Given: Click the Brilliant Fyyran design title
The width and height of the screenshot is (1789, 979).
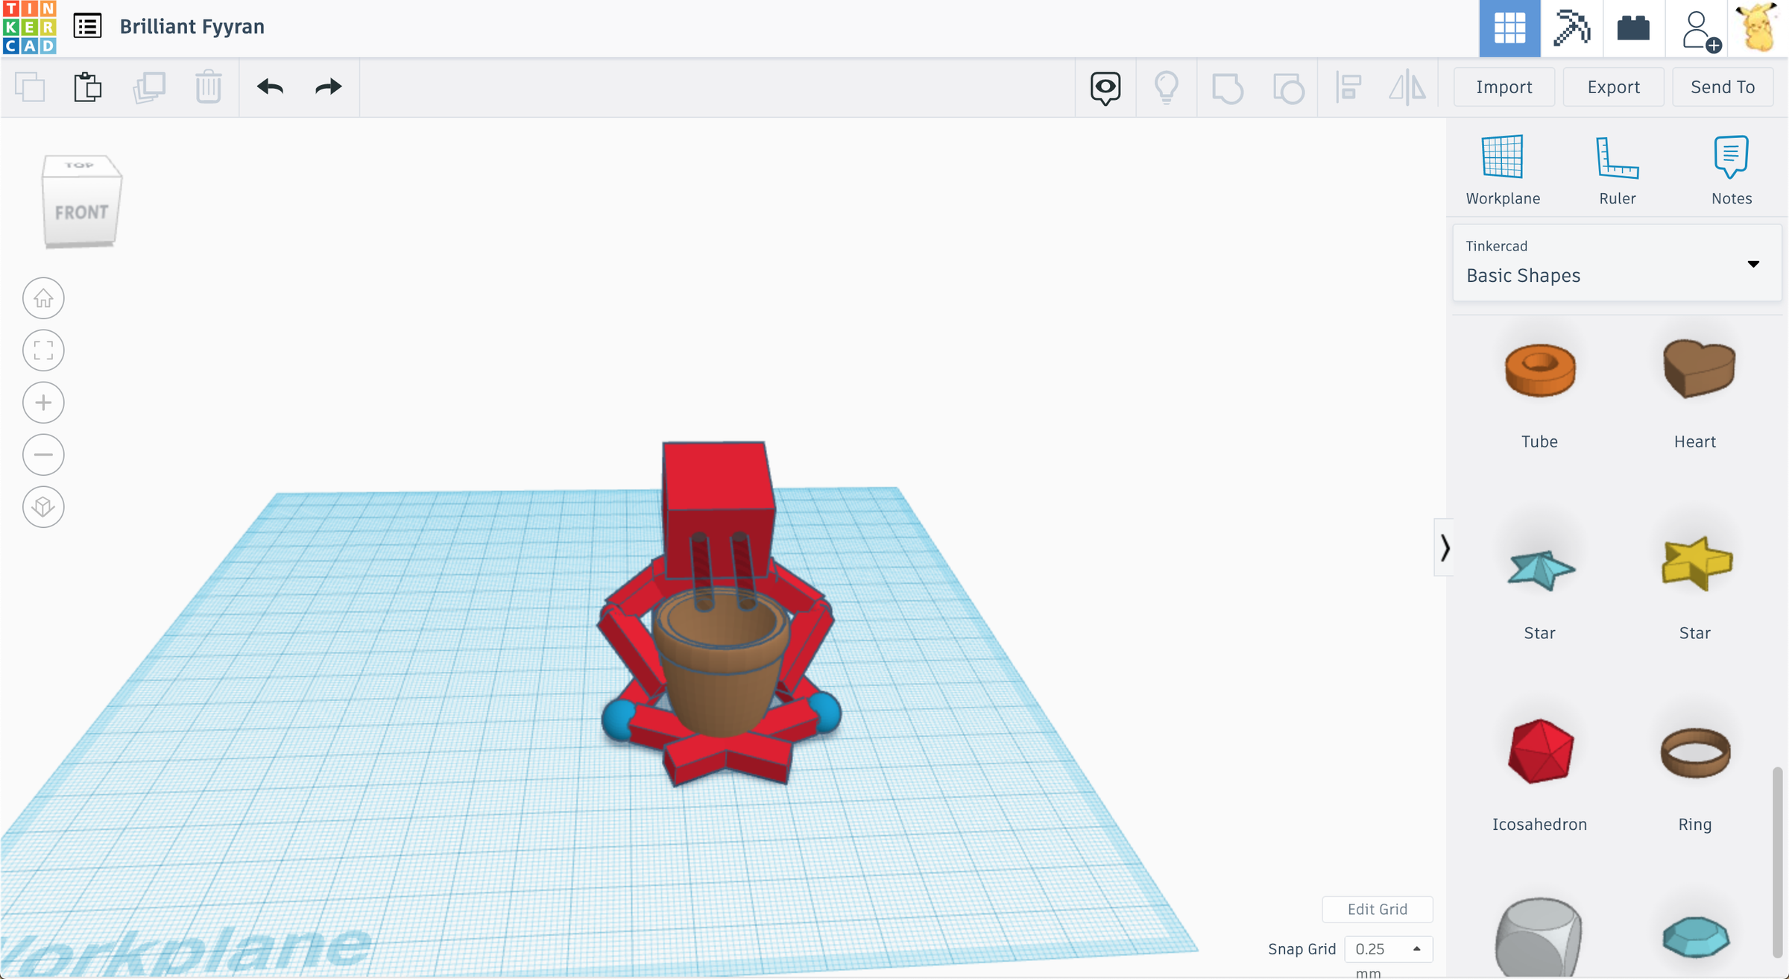Looking at the screenshot, I should [192, 27].
